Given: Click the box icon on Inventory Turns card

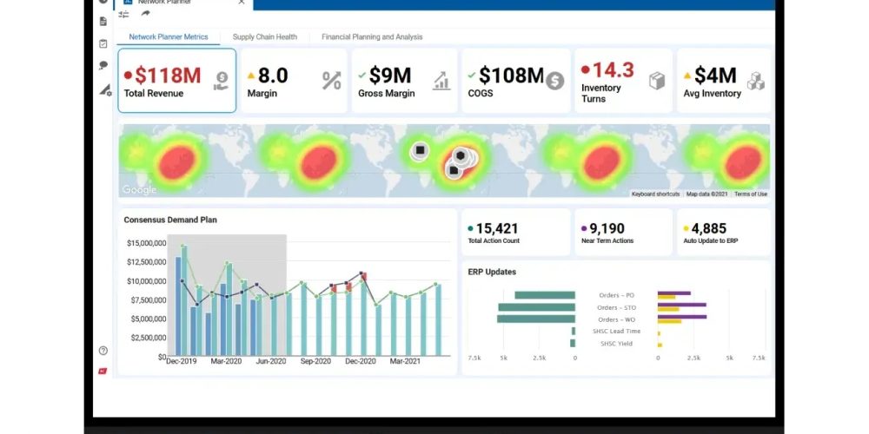Looking at the screenshot, I should 657,81.
